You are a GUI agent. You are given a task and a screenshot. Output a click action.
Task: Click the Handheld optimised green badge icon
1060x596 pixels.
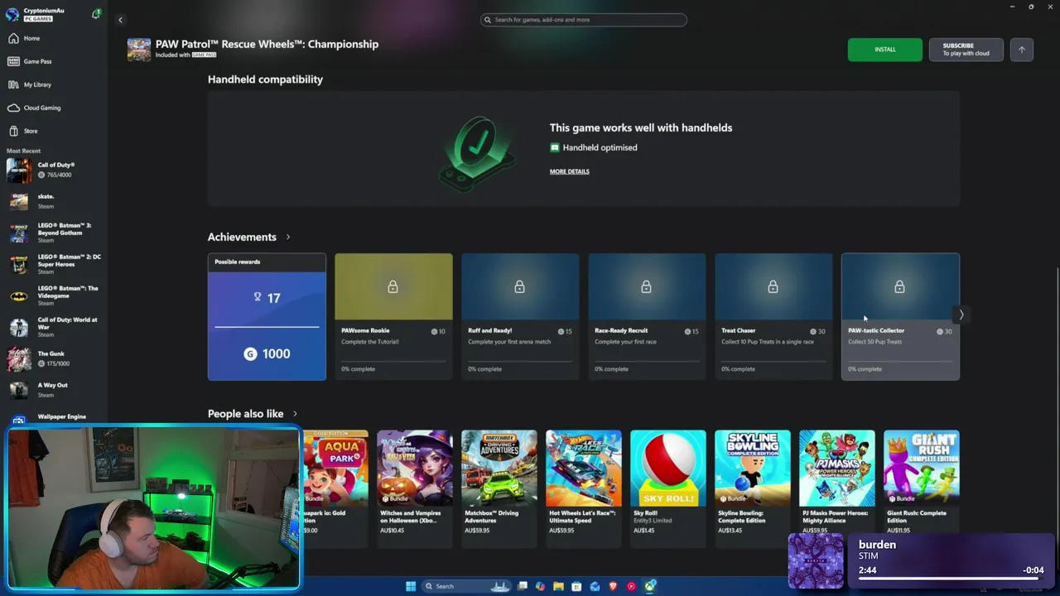click(x=555, y=147)
